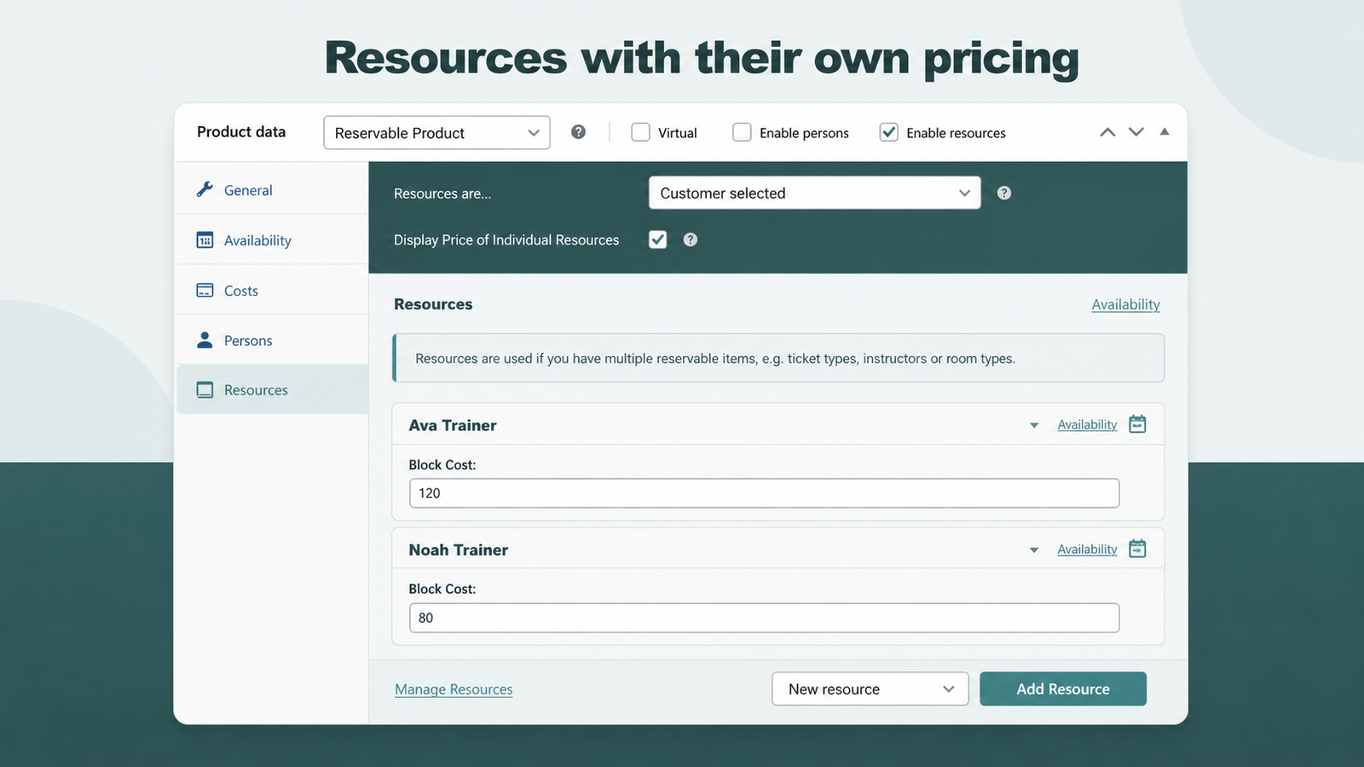Click help icon for Display Price of Individual Resources
This screenshot has height=767, width=1364.
pos(691,239)
